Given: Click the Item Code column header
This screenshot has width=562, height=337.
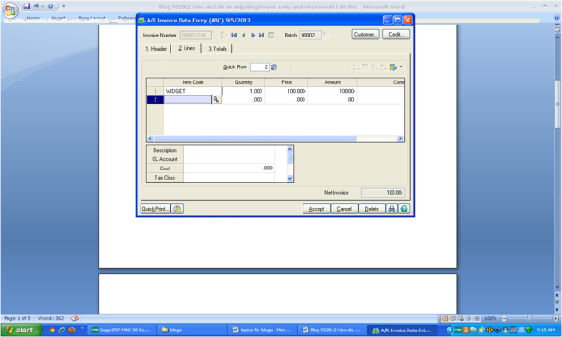Looking at the screenshot, I should coord(192,82).
